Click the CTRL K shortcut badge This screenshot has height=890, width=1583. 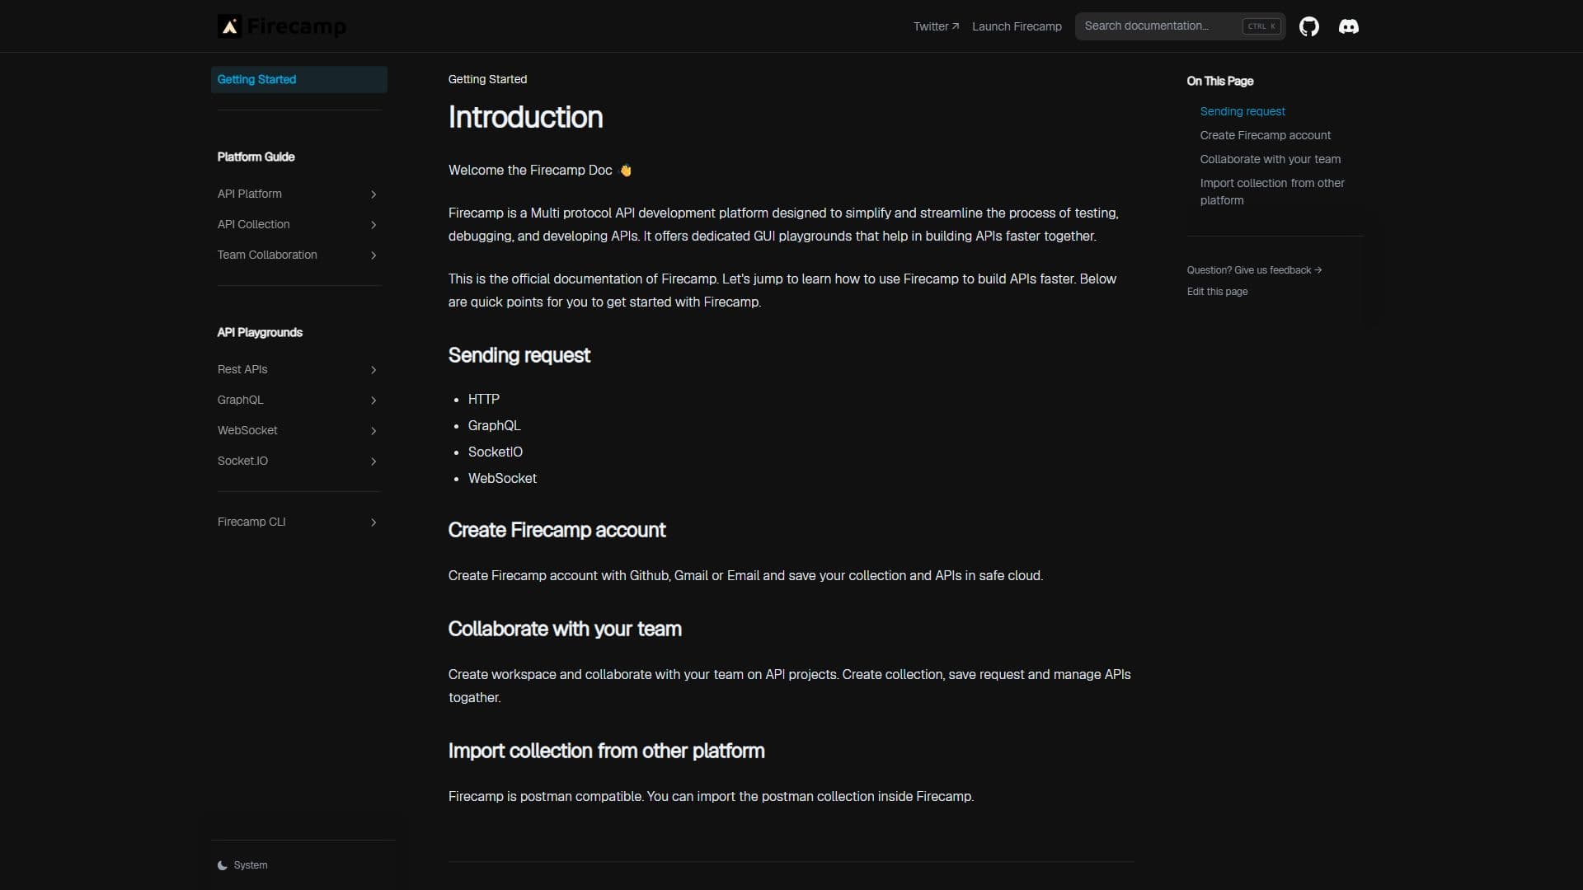coord(1261,26)
